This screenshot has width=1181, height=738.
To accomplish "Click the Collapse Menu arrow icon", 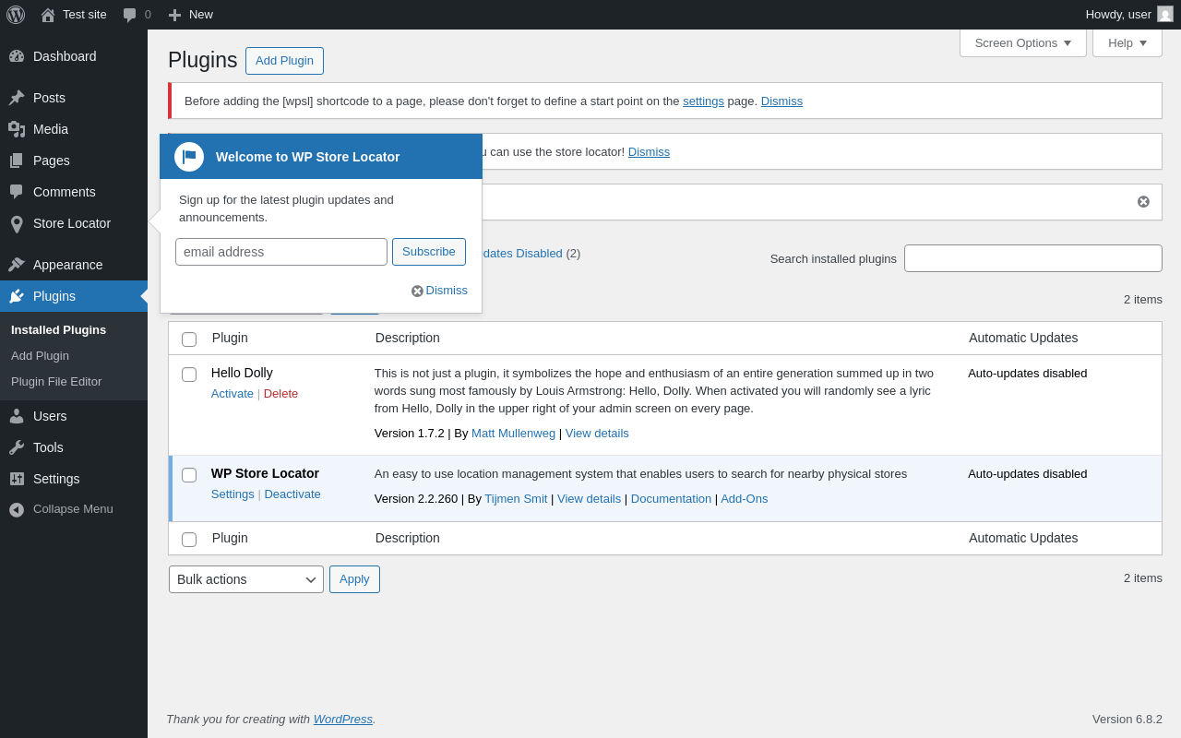I will [x=17, y=509].
